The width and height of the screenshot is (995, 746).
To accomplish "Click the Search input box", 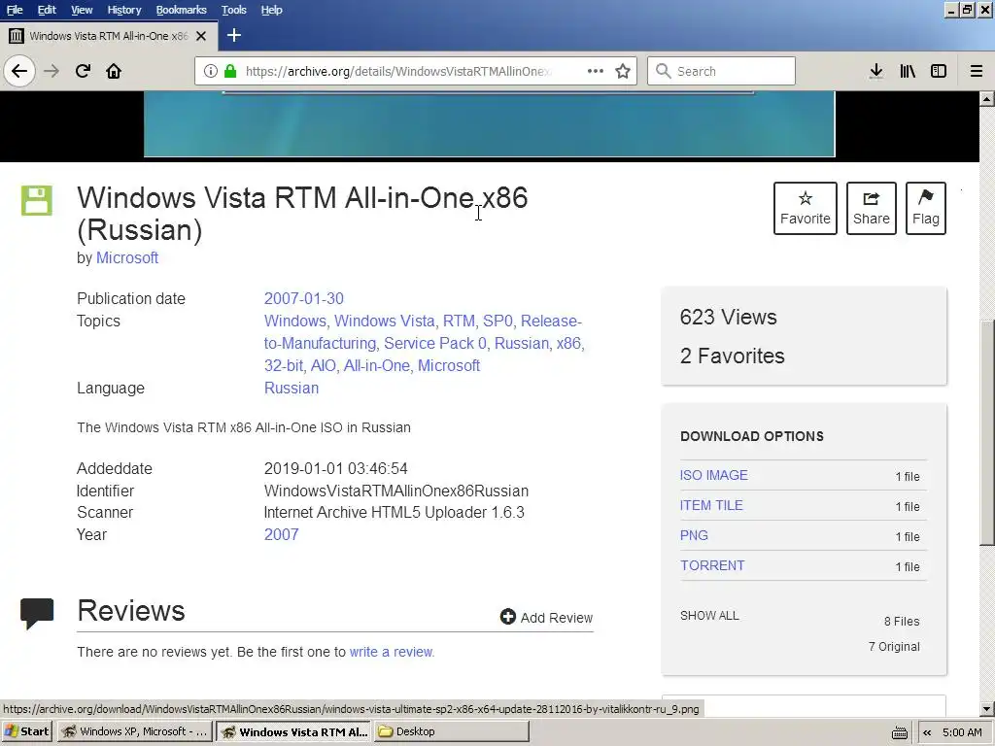I will point(721,71).
